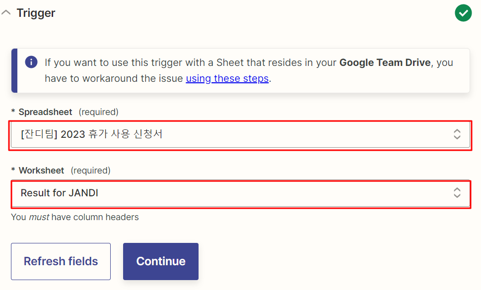This screenshot has height=290, width=481.
Task: Open the Worksheet dropdown showing Result for JANDI
Action: click(233, 193)
